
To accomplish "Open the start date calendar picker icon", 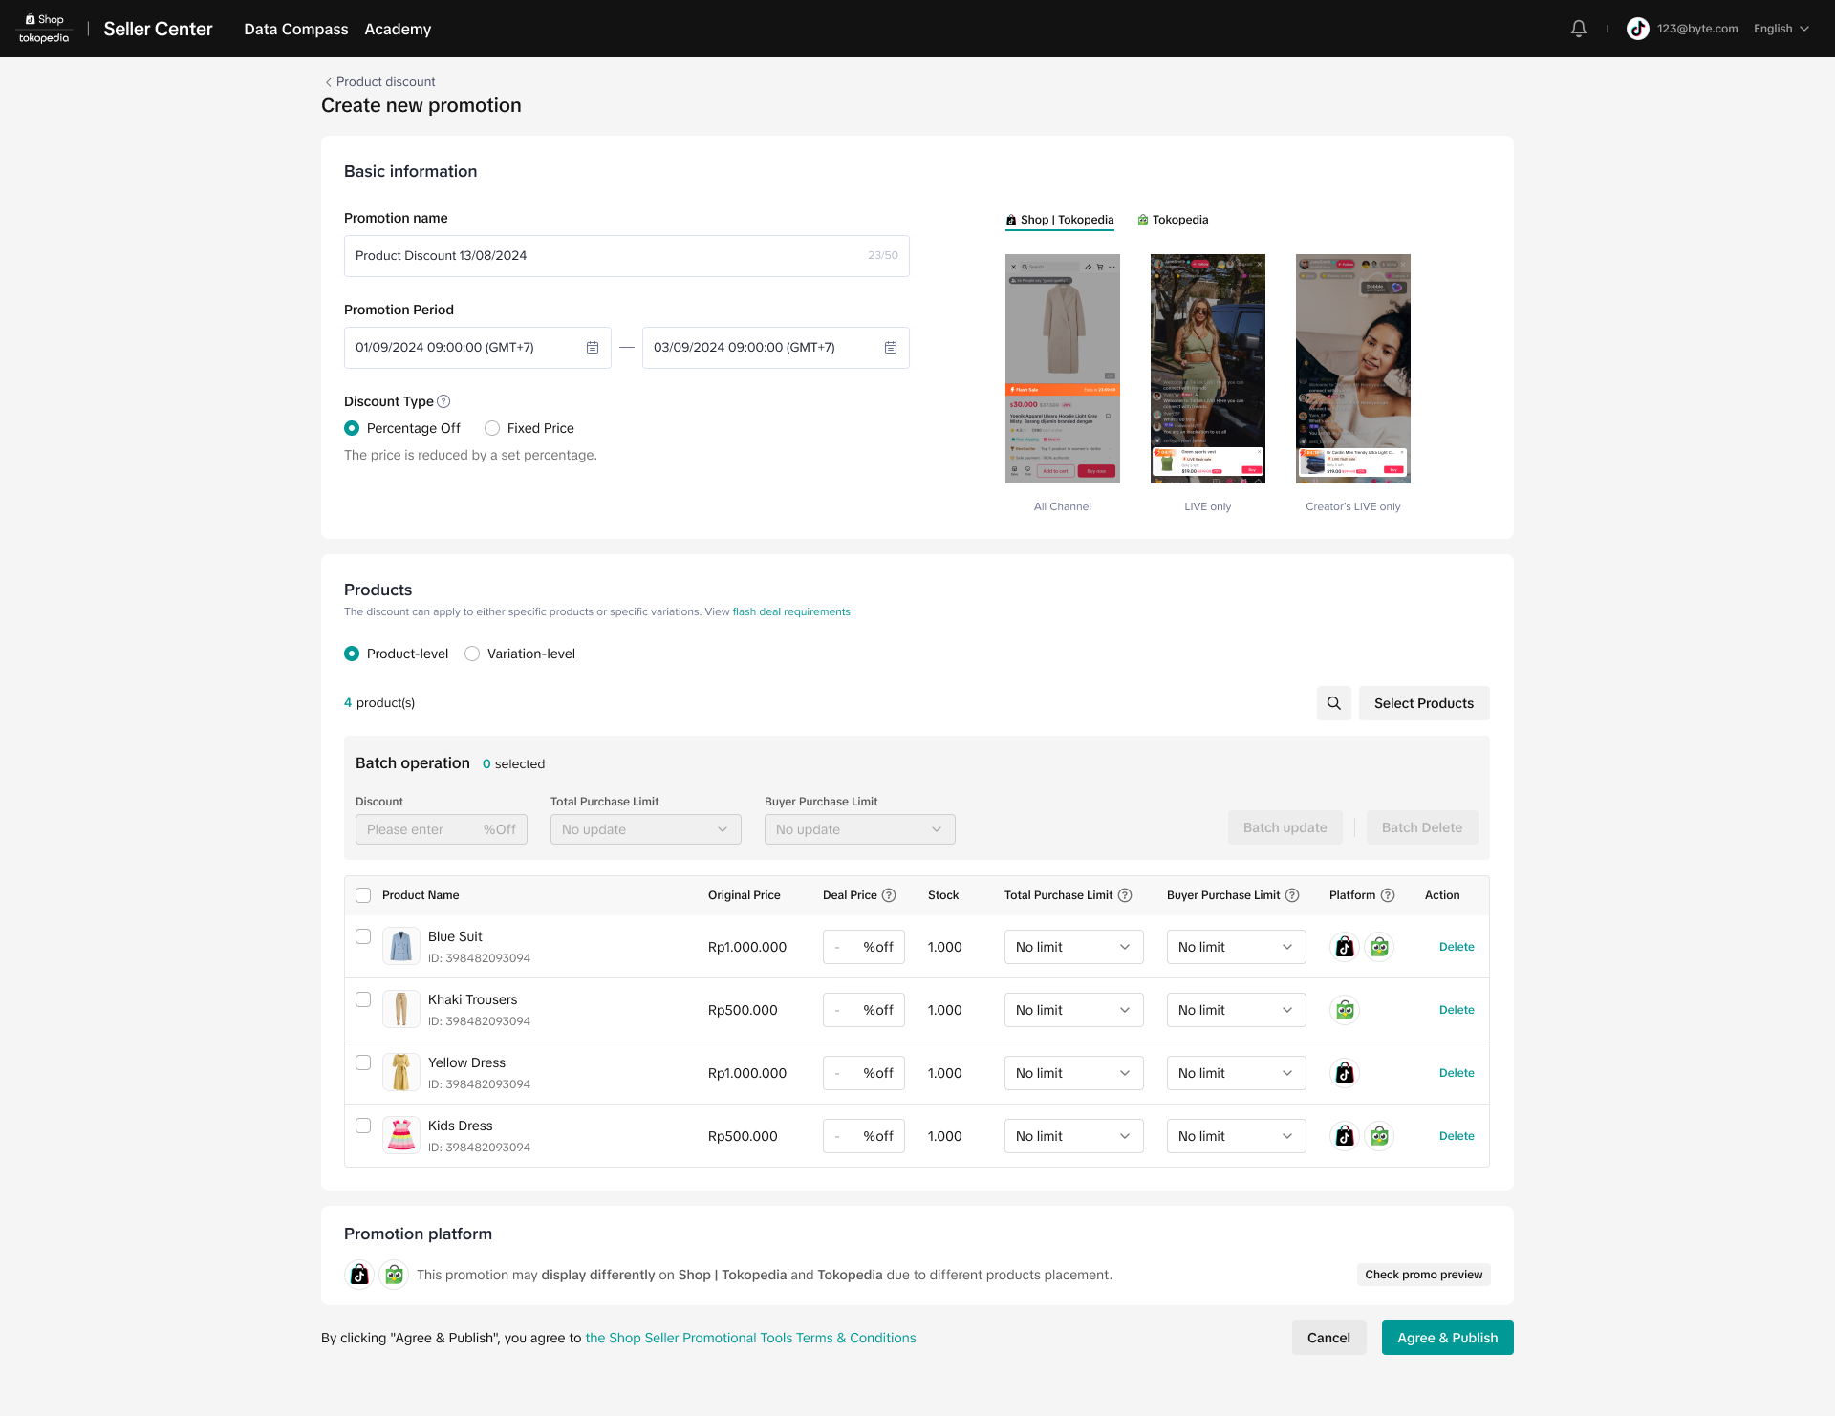I will pos(593,348).
